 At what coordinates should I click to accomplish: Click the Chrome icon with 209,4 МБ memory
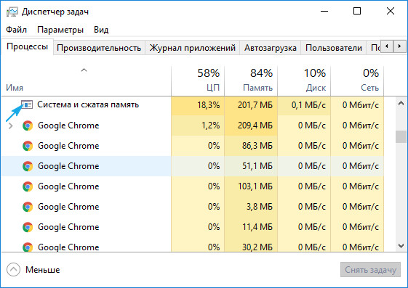pyautogui.click(x=28, y=126)
